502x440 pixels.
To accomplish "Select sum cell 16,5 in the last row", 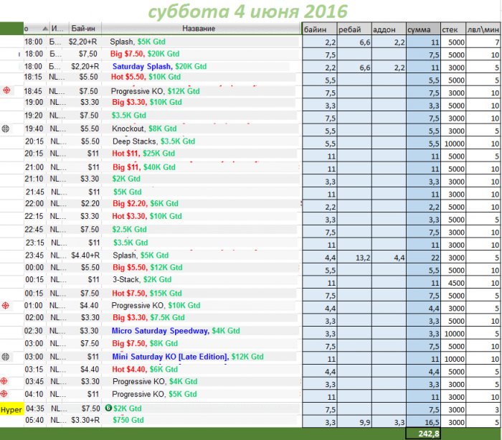I will tap(423, 422).
